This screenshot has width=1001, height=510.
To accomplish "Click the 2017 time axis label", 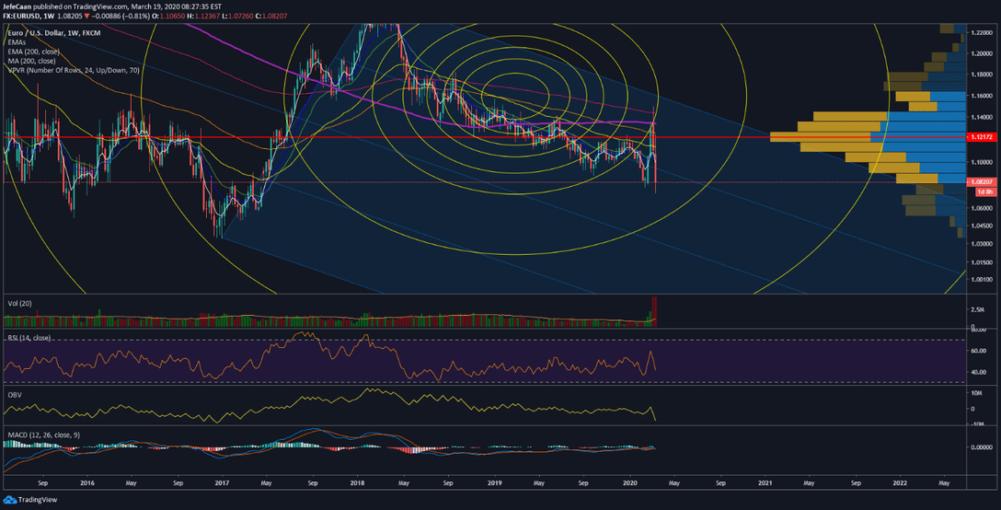I will 222,483.
